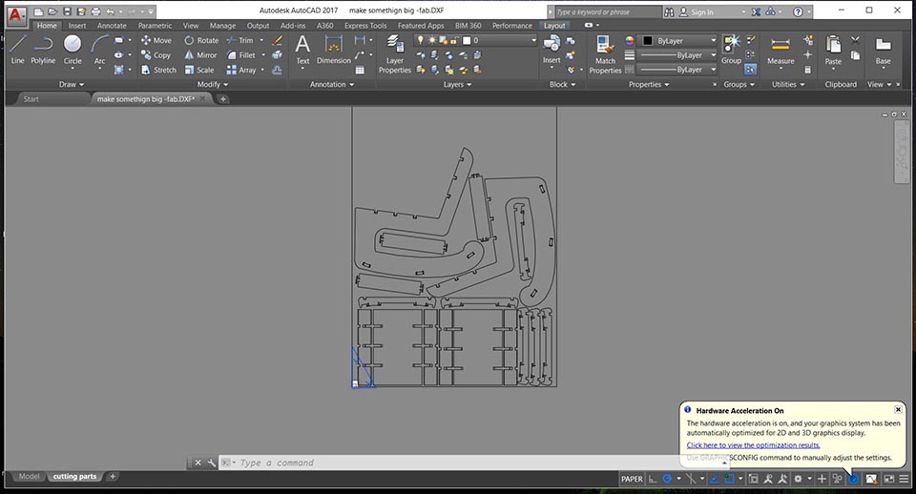Switch to the Model layout tab
916x494 pixels.
29,476
